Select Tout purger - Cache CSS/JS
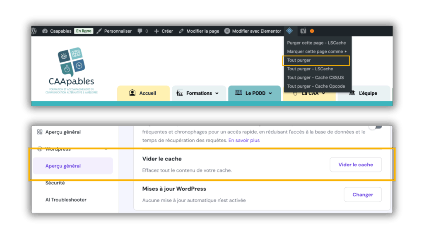The width and height of the screenshot is (424, 239). (316, 77)
